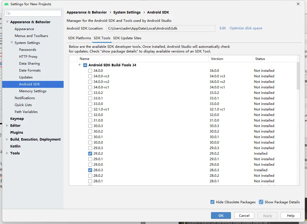Viewport: 307px width, 224px height.
Task: Click the Help button
Action: click(291, 215)
